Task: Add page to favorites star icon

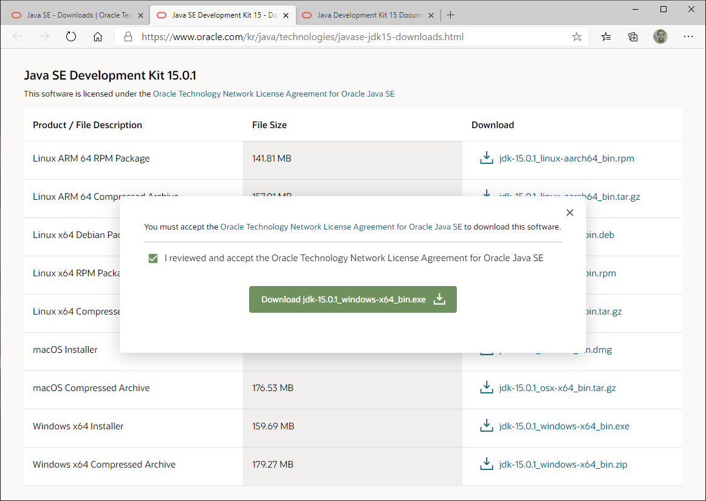Action: pyautogui.click(x=577, y=37)
